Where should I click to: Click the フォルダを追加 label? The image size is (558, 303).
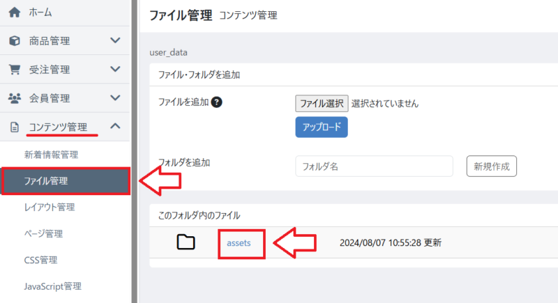click(184, 163)
